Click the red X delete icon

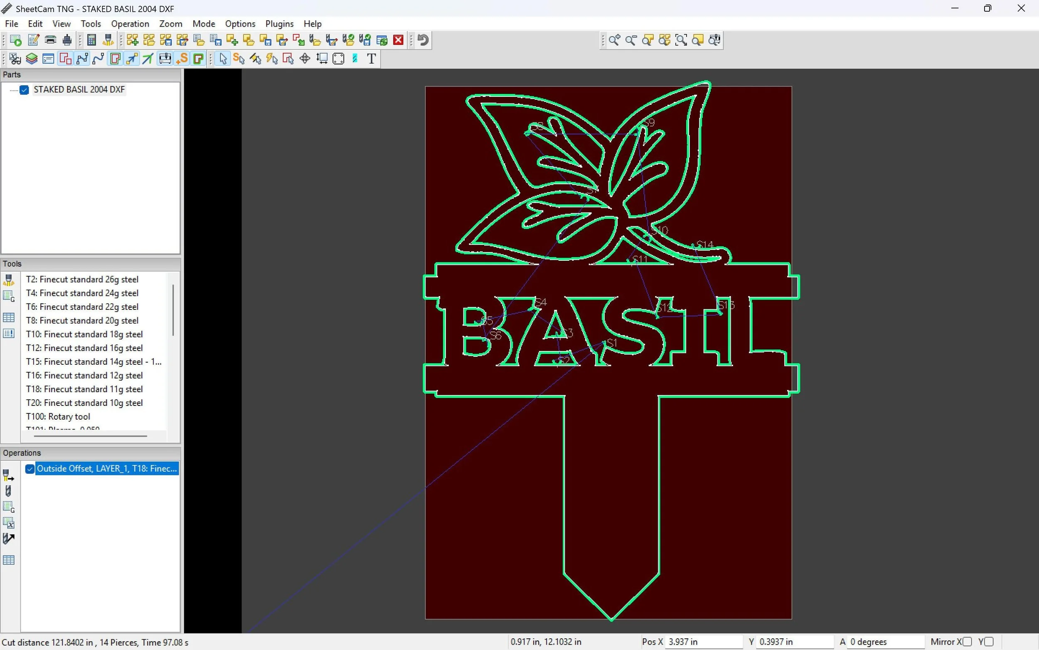398,40
